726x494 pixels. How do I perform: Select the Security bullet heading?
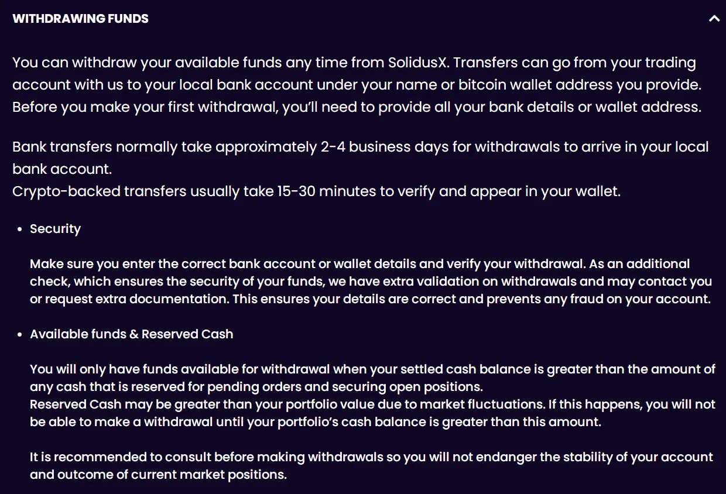click(x=56, y=229)
